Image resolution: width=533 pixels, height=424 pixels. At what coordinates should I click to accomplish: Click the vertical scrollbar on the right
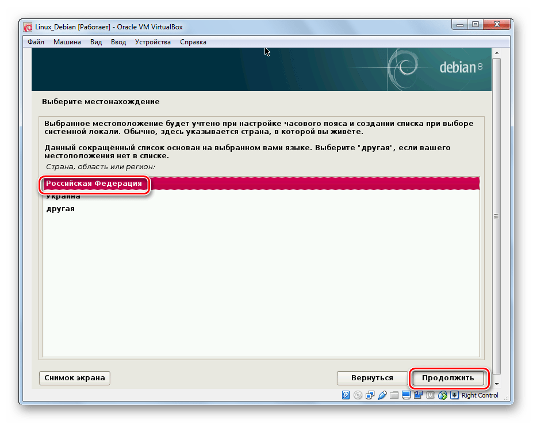pos(496,216)
